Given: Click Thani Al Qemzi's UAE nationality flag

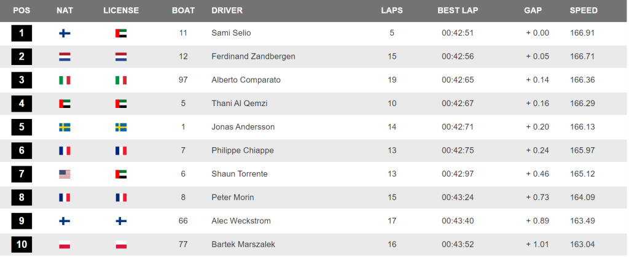Looking at the screenshot, I should pyautogui.click(x=64, y=104).
